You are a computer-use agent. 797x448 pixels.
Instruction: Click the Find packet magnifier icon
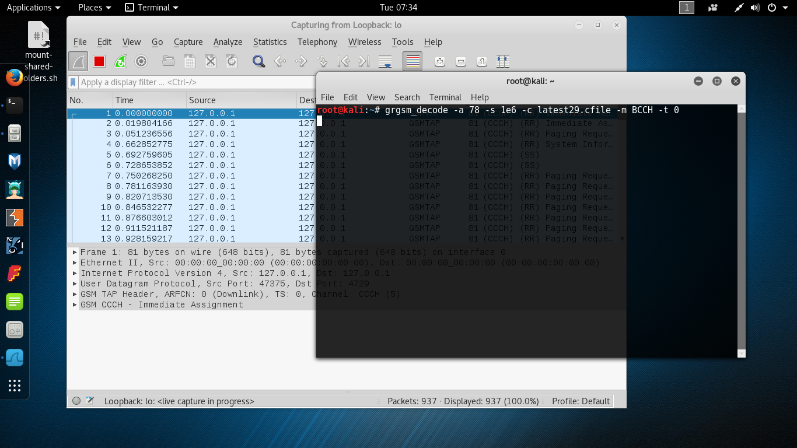coord(258,61)
